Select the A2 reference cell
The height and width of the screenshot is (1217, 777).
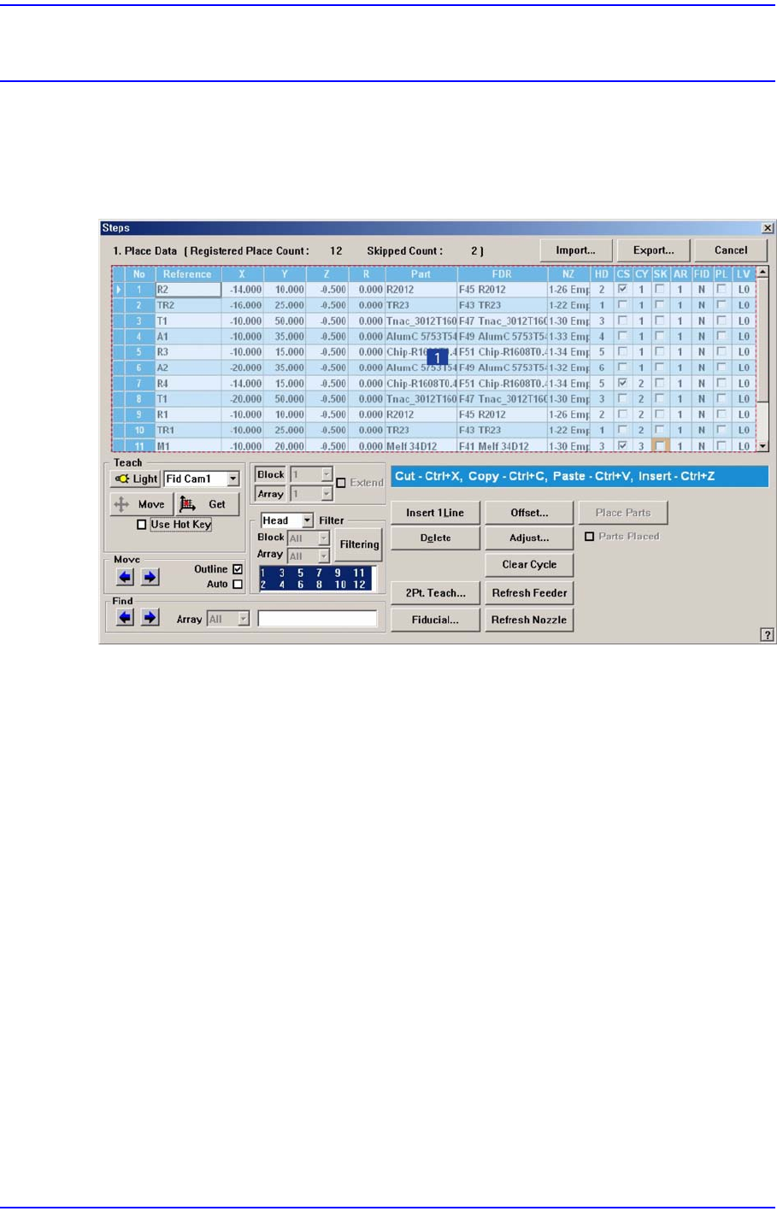pyautogui.click(x=188, y=368)
